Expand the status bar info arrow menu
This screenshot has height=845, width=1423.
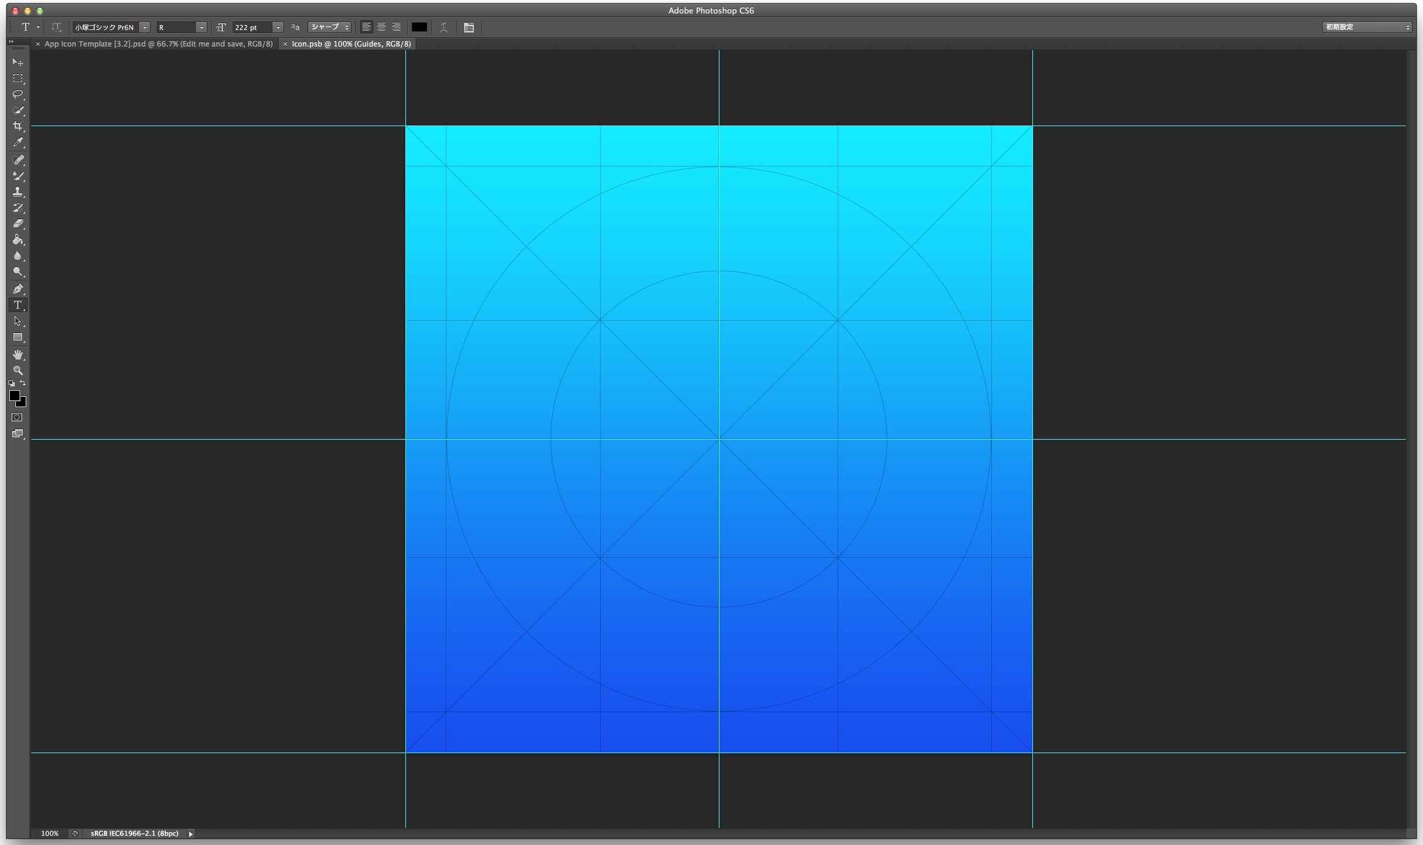tap(191, 833)
